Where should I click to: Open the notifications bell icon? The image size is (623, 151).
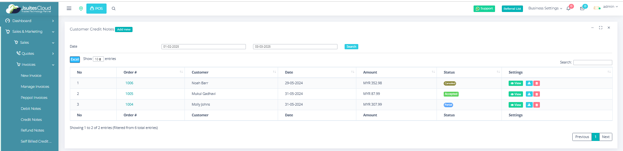pos(568,8)
